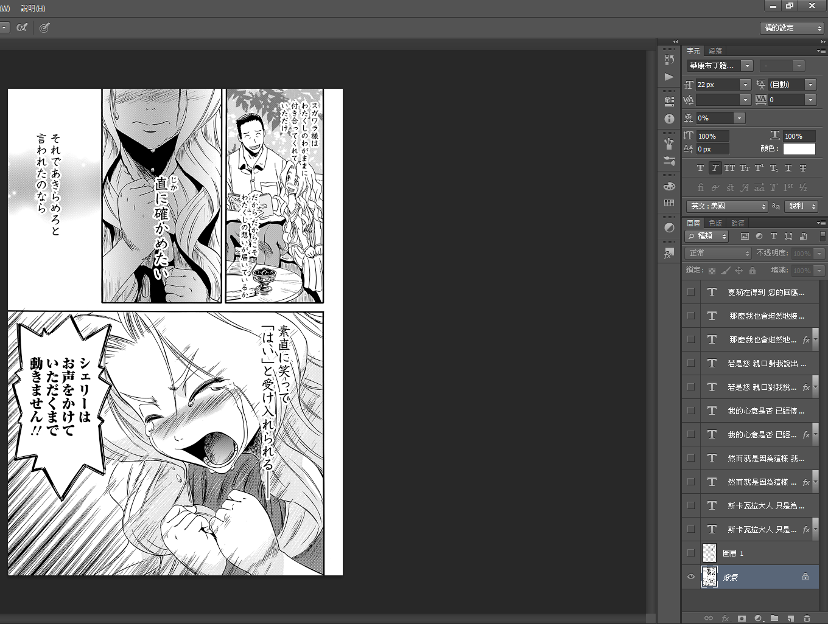The height and width of the screenshot is (624, 828).
Task: Apply Subscript text style
Action: pos(773,168)
